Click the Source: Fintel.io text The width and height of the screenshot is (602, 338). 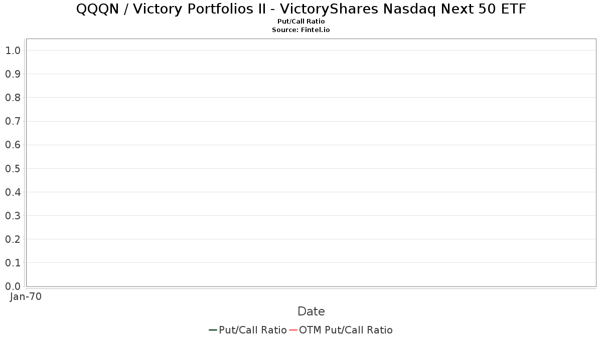click(301, 30)
